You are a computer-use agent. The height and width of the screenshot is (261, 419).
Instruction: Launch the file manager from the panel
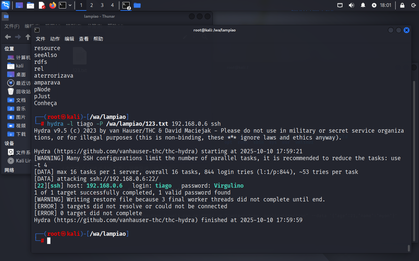click(30, 5)
